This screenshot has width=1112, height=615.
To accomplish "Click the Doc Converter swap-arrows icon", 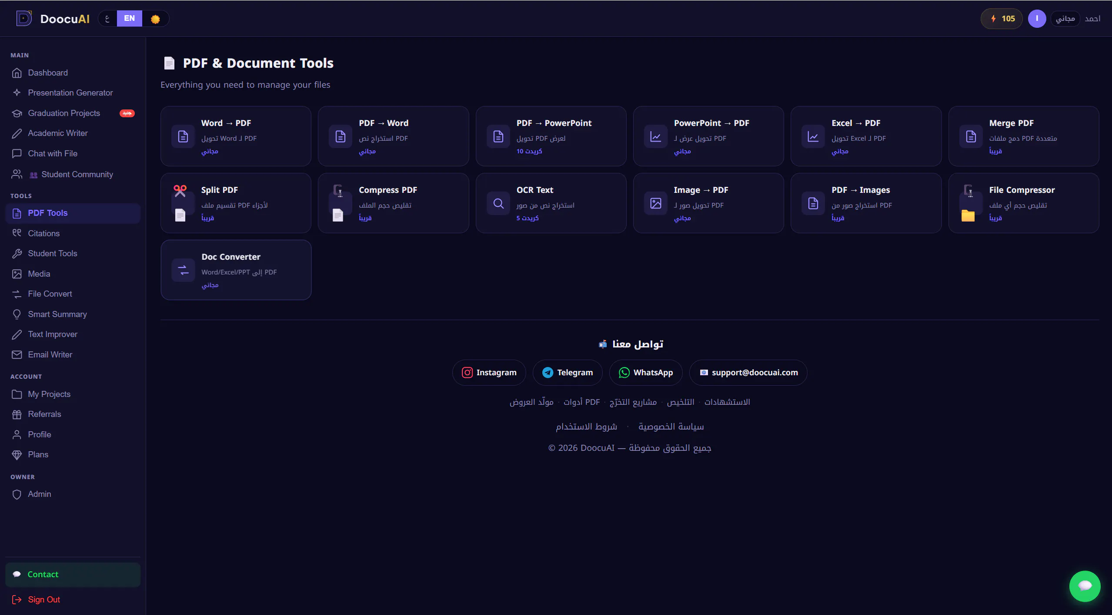I will coord(184,270).
